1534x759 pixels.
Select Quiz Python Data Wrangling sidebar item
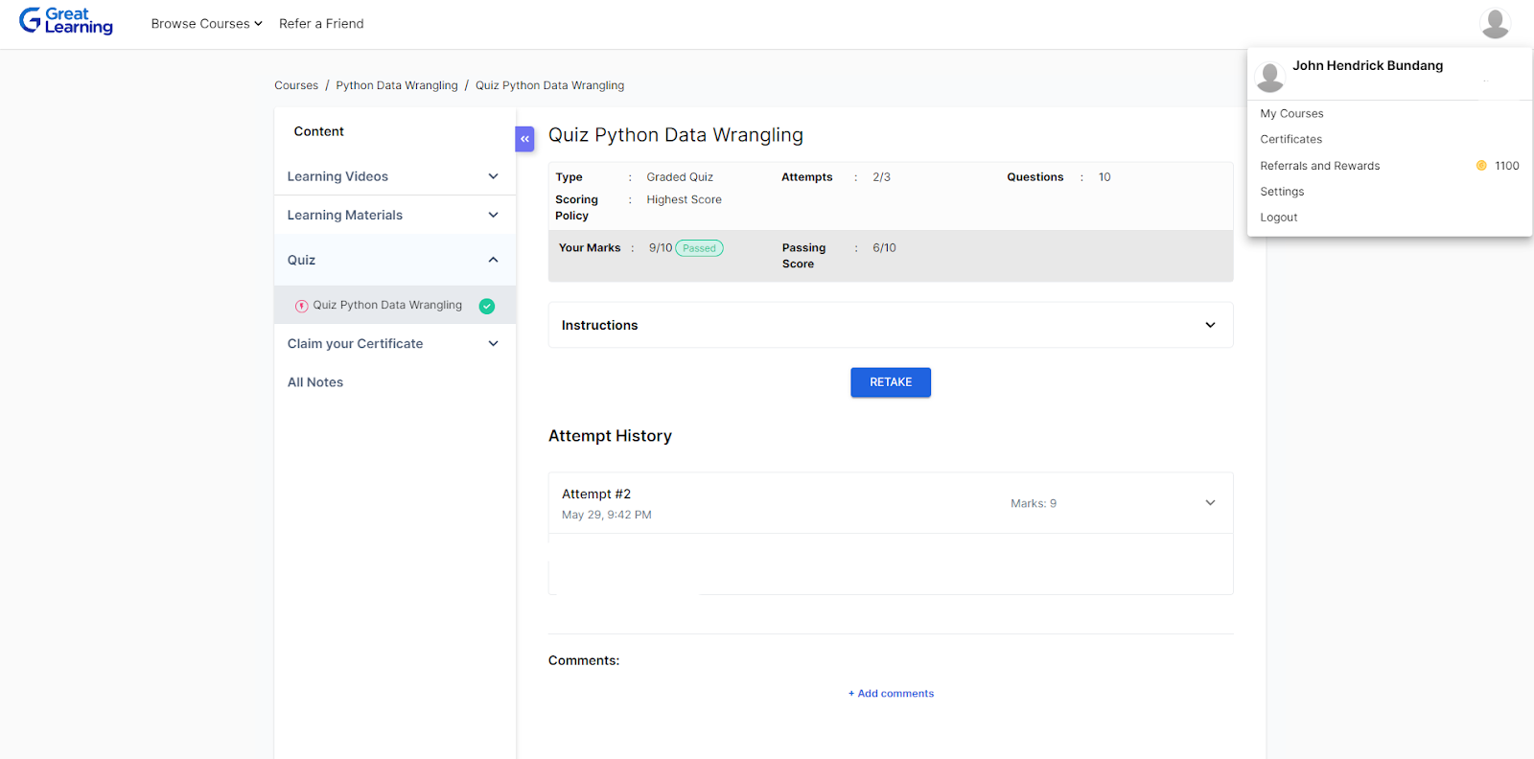click(394, 305)
